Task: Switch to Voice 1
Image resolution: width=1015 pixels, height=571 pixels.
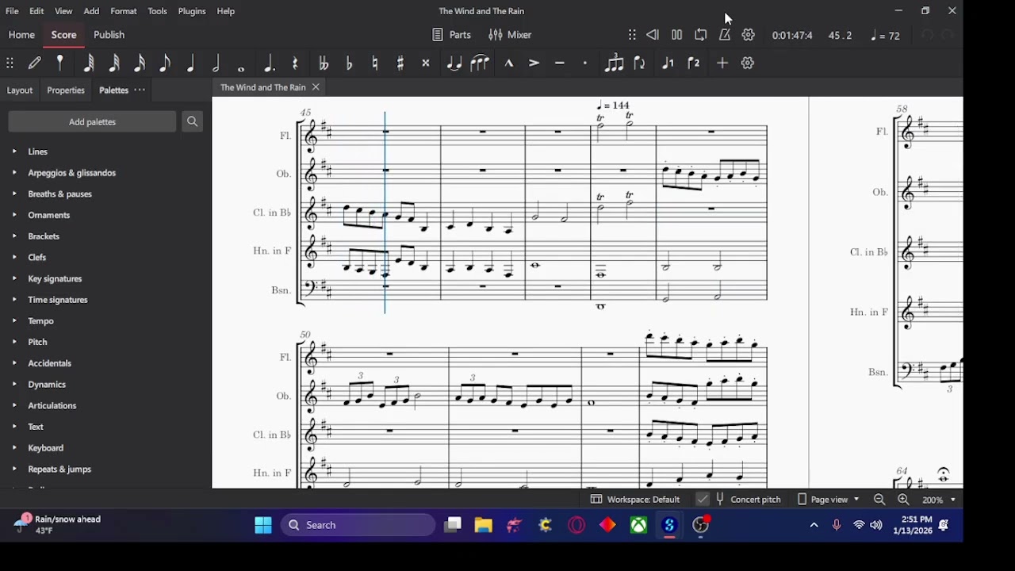Action: (x=668, y=63)
